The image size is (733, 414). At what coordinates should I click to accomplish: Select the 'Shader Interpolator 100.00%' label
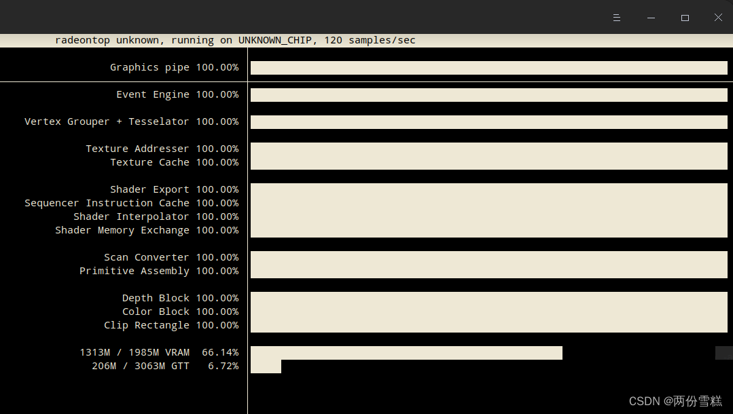tap(156, 217)
